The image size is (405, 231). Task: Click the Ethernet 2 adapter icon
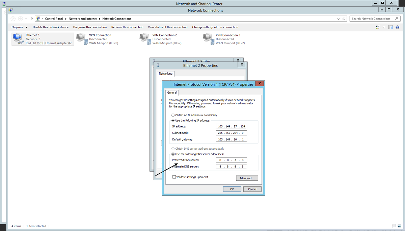18,39
